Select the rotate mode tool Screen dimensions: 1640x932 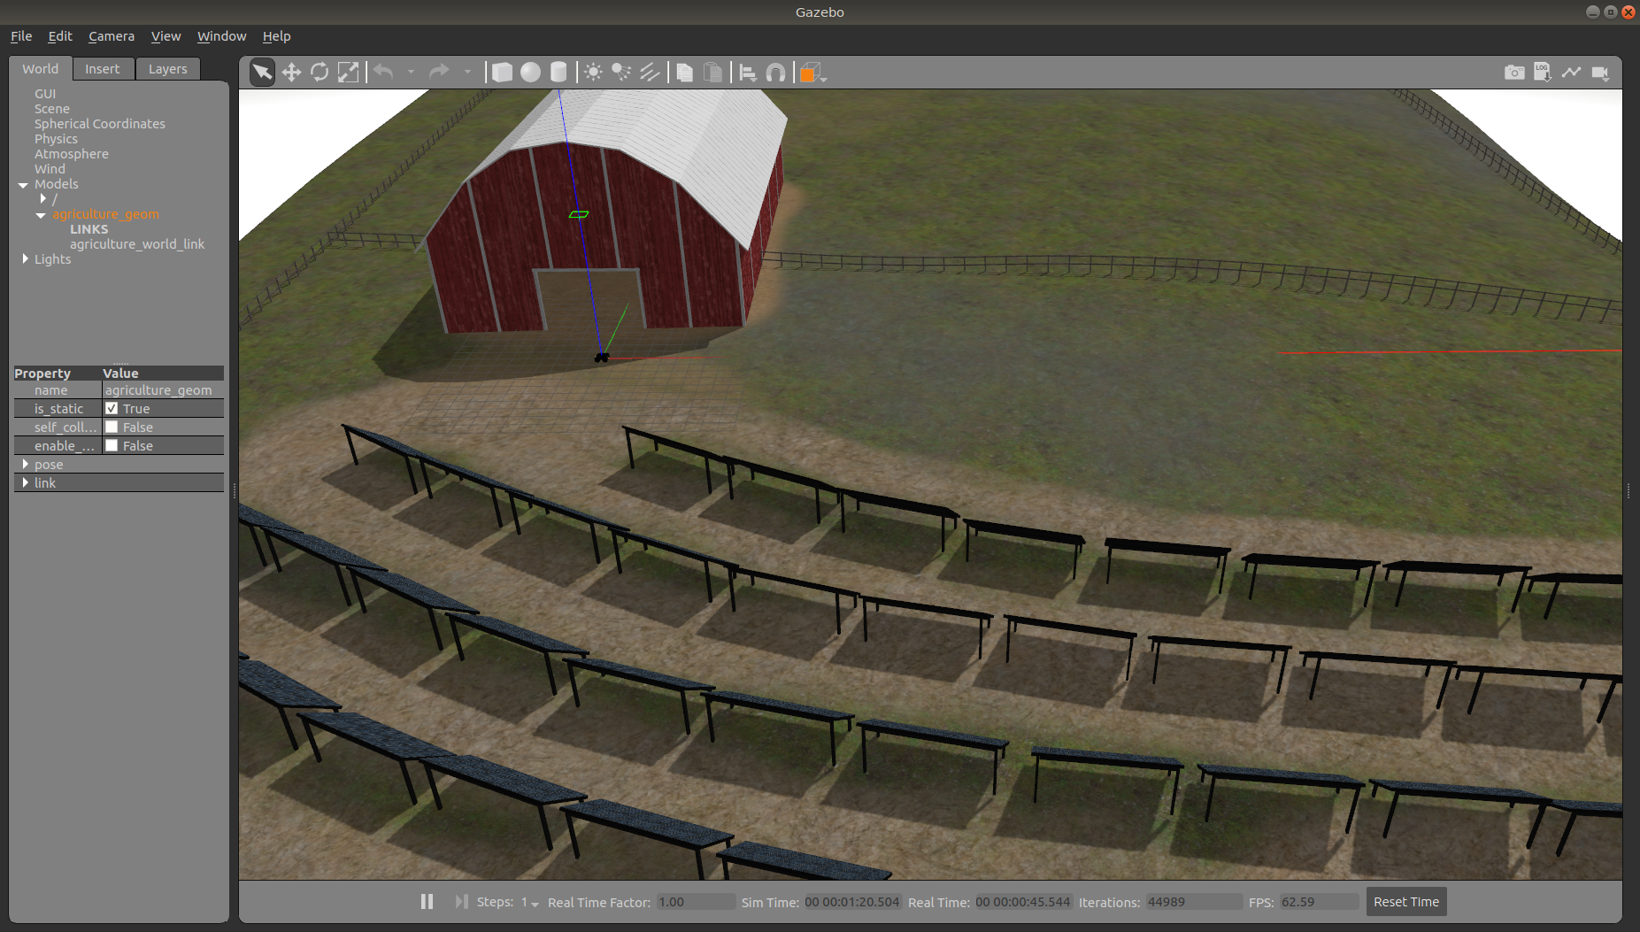click(320, 73)
